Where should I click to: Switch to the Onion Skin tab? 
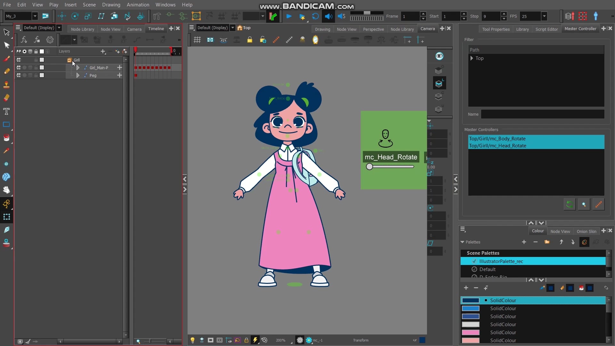[586, 231]
